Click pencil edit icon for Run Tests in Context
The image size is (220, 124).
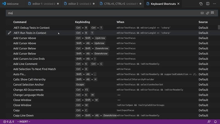click(9, 33)
